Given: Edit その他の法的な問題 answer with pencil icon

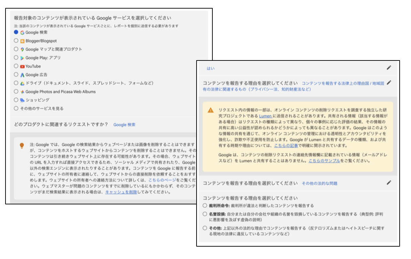Looking at the screenshot, I should (x=389, y=183).
